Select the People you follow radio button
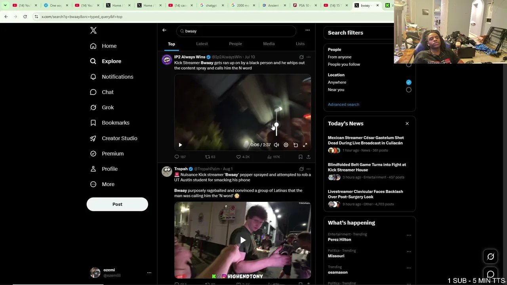507x285 pixels. (408, 65)
